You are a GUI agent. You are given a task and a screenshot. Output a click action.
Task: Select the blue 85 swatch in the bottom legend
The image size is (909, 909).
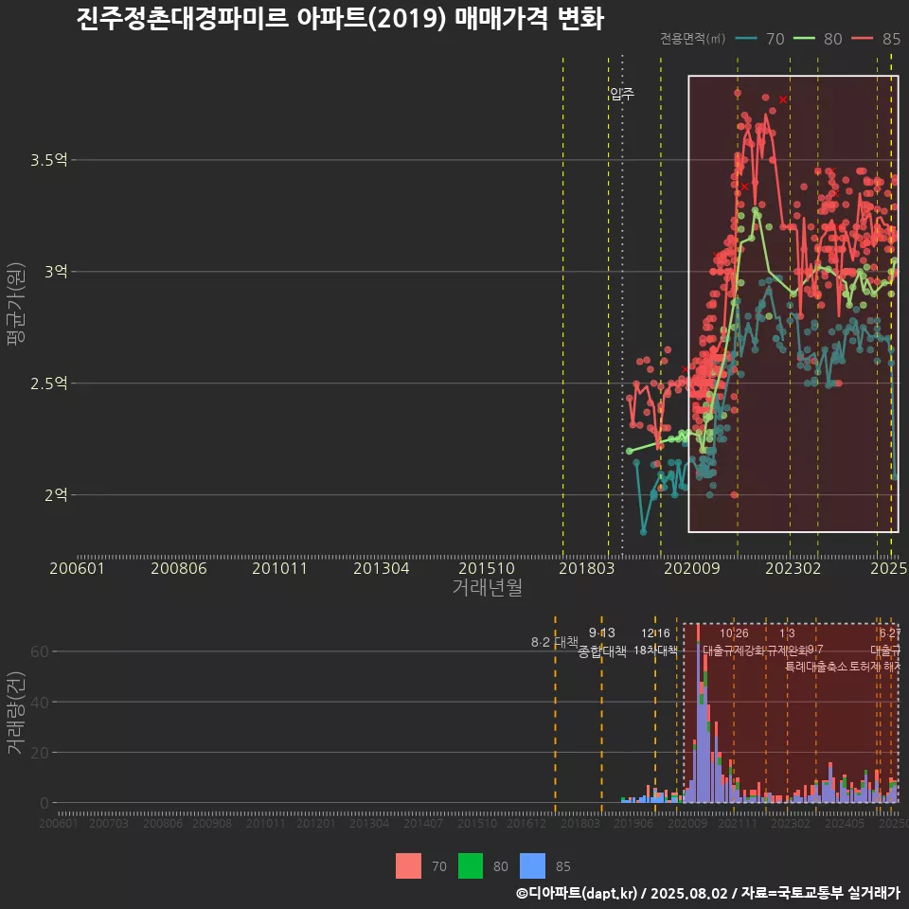click(533, 866)
